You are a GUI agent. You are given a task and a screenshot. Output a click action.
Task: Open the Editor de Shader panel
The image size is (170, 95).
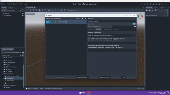57,88
